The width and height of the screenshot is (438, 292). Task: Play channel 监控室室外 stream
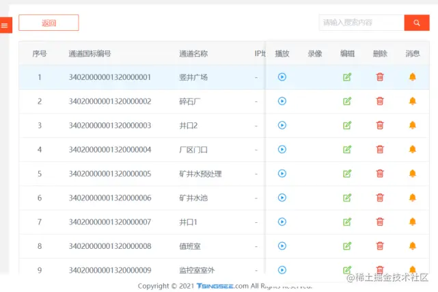(x=282, y=270)
